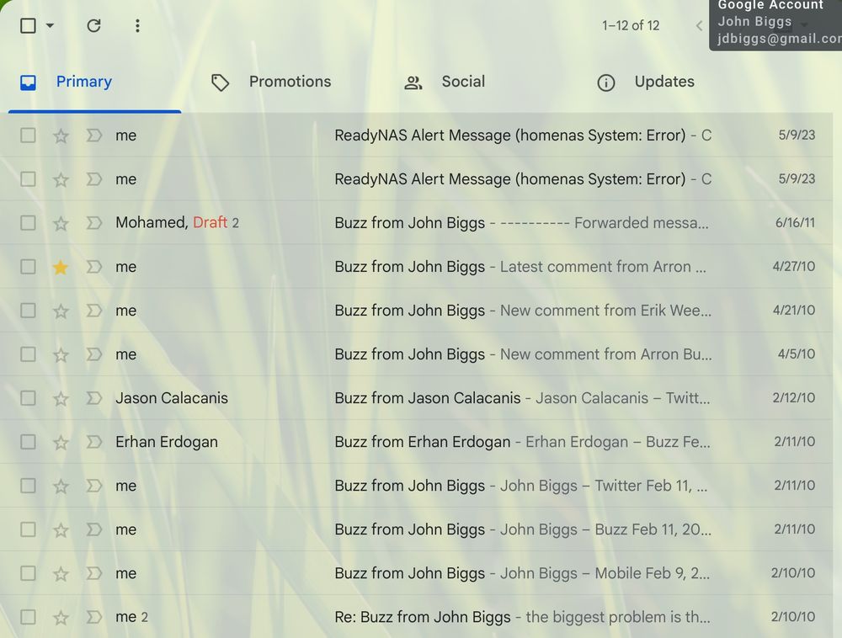842x638 pixels.
Task: Star the 4/21/10 Erik Wee comment email
Action: point(61,311)
